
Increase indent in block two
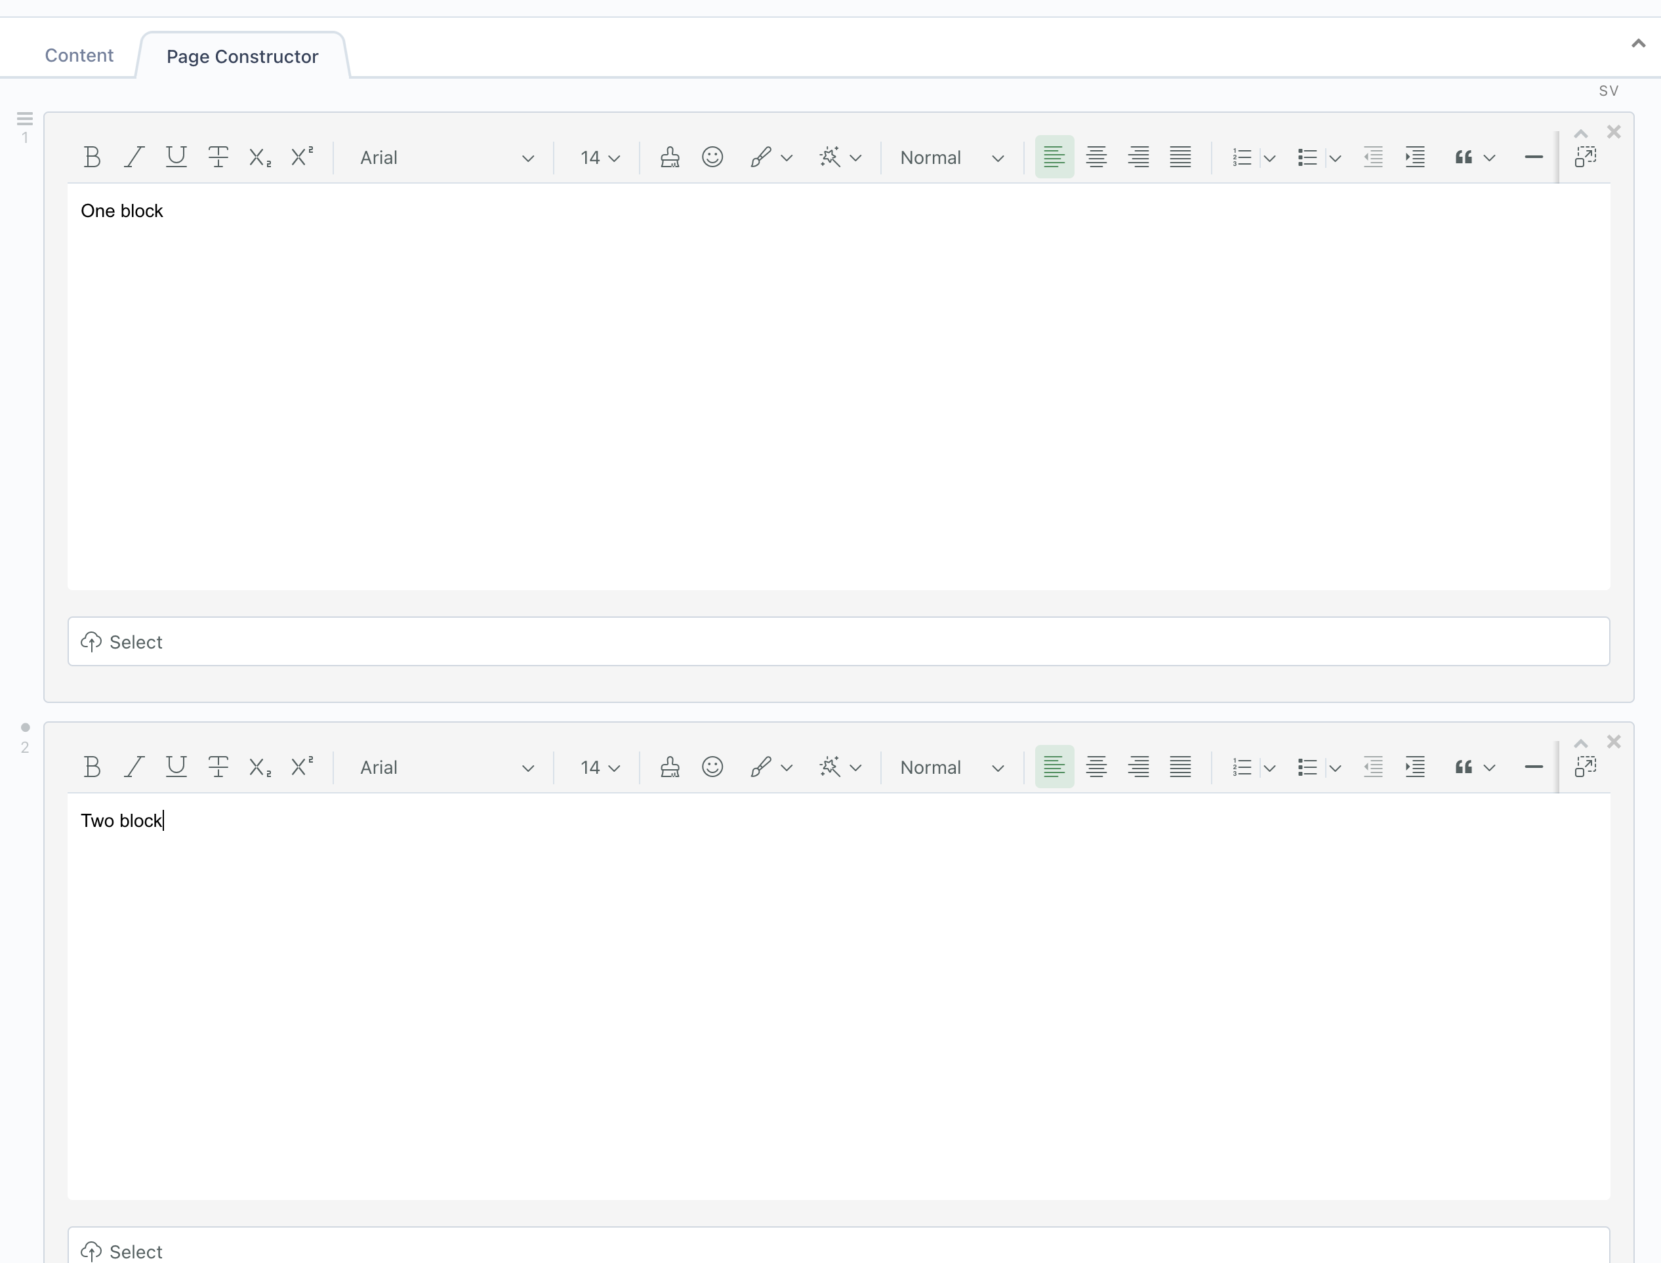click(x=1414, y=767)
